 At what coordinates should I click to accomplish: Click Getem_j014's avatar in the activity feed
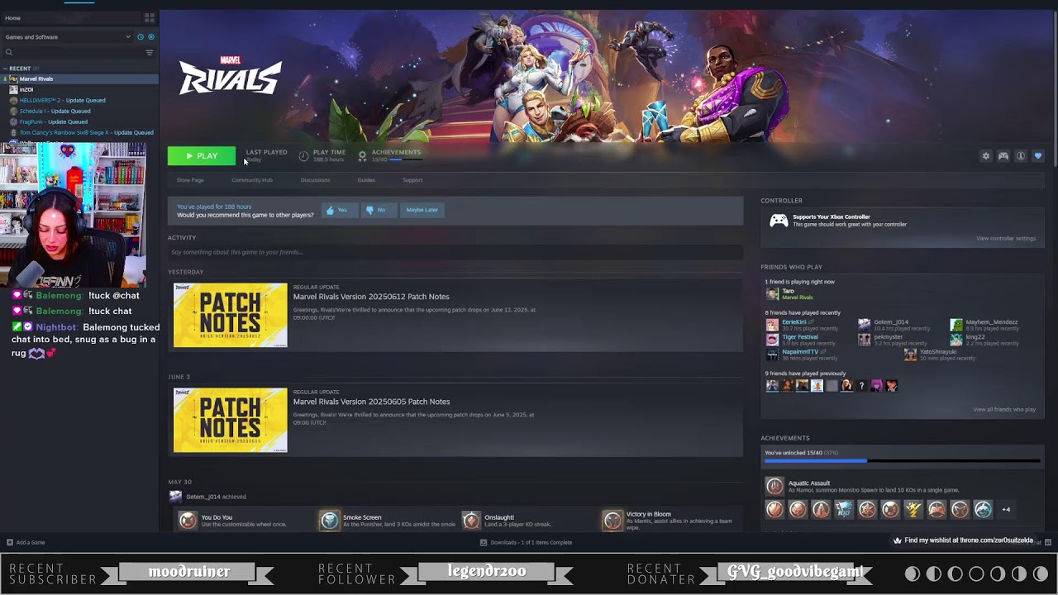[175, 497]
